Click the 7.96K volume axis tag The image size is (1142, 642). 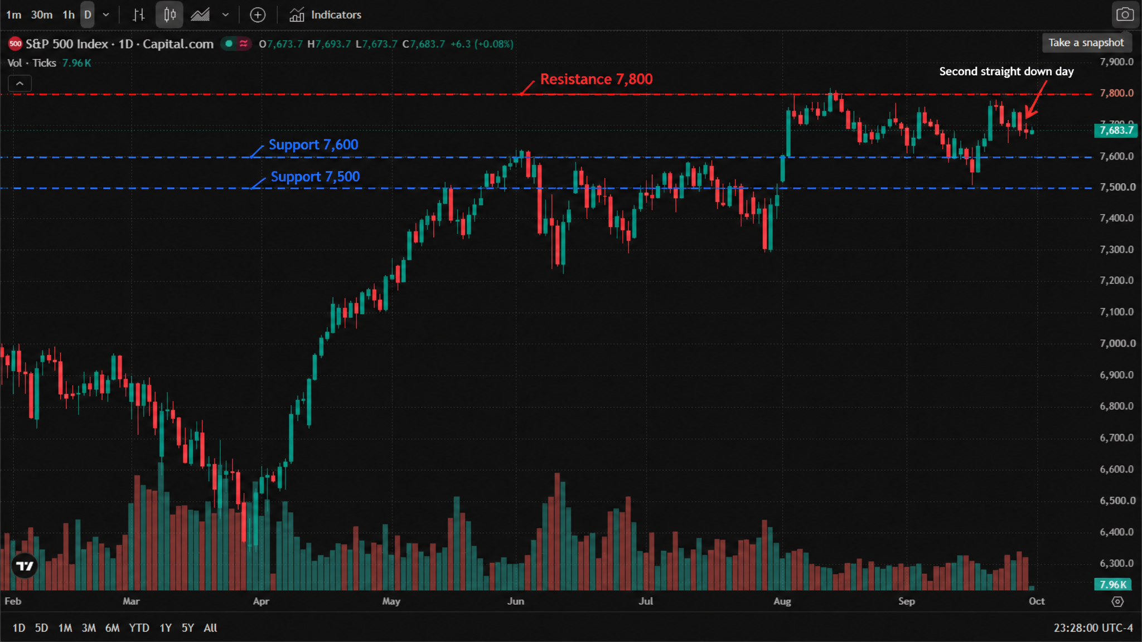coord(1113,585)
